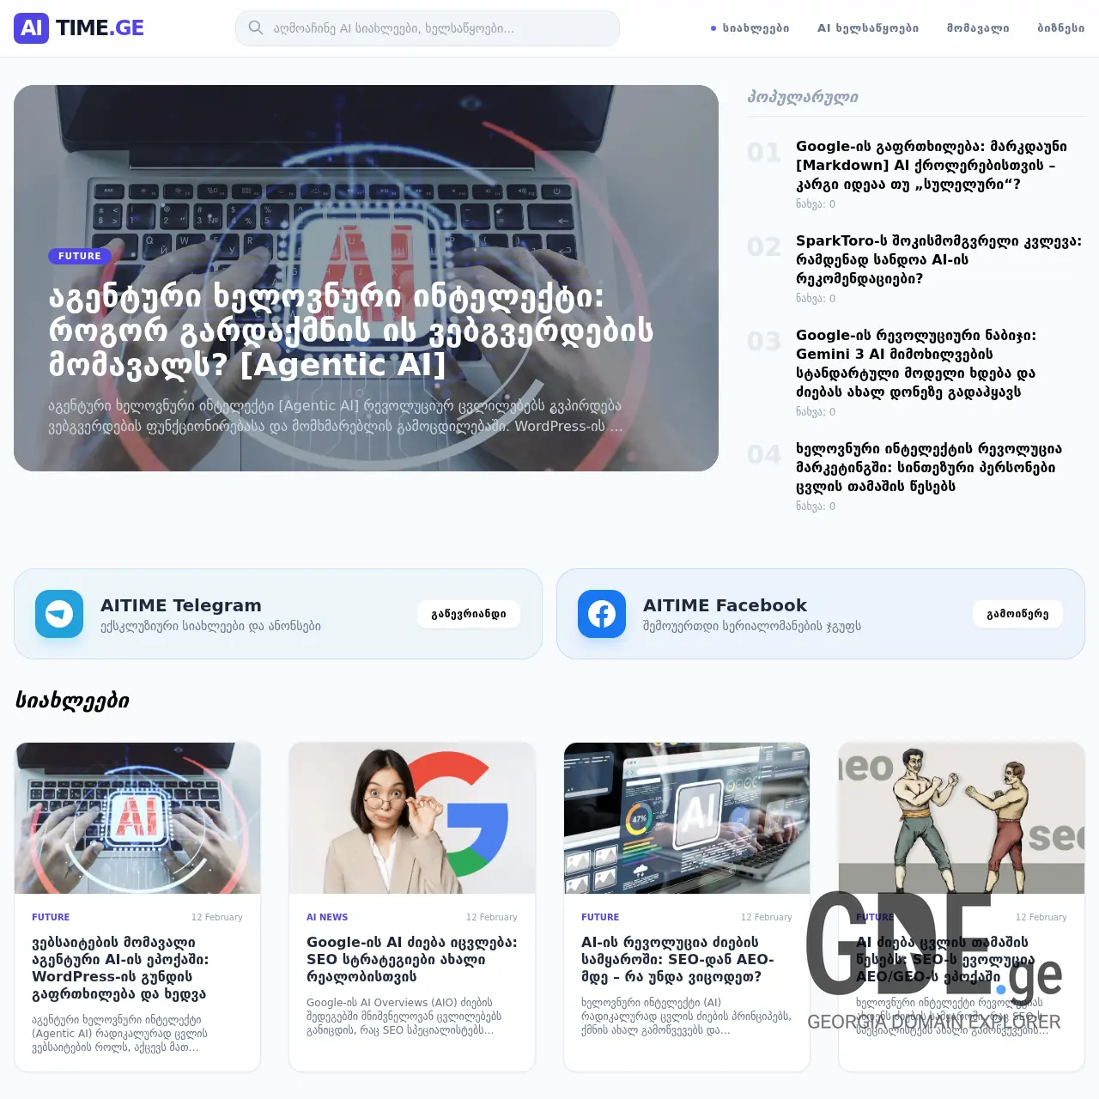Open the "AI ხელსაწყოები" navigation item
The height and width of the screenshot is (1099, 1099).
867,27
